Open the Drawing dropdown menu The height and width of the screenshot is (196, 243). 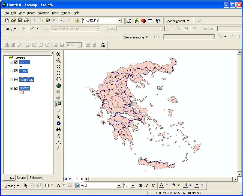pos(12,186)
